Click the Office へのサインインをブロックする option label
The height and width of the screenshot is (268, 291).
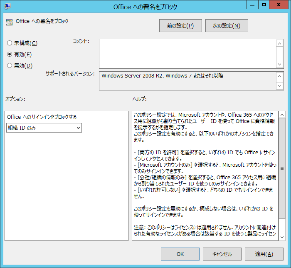click(x=42, y=117)
